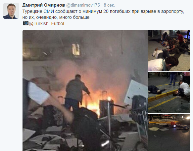The width and height of the screenshot is (193, 151).
Task: Click the flames in the main photo
Action: click(x=92, y=106)
